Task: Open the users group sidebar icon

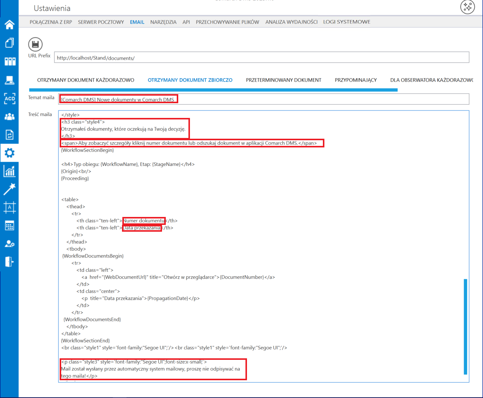Action: tap(9, 116)
